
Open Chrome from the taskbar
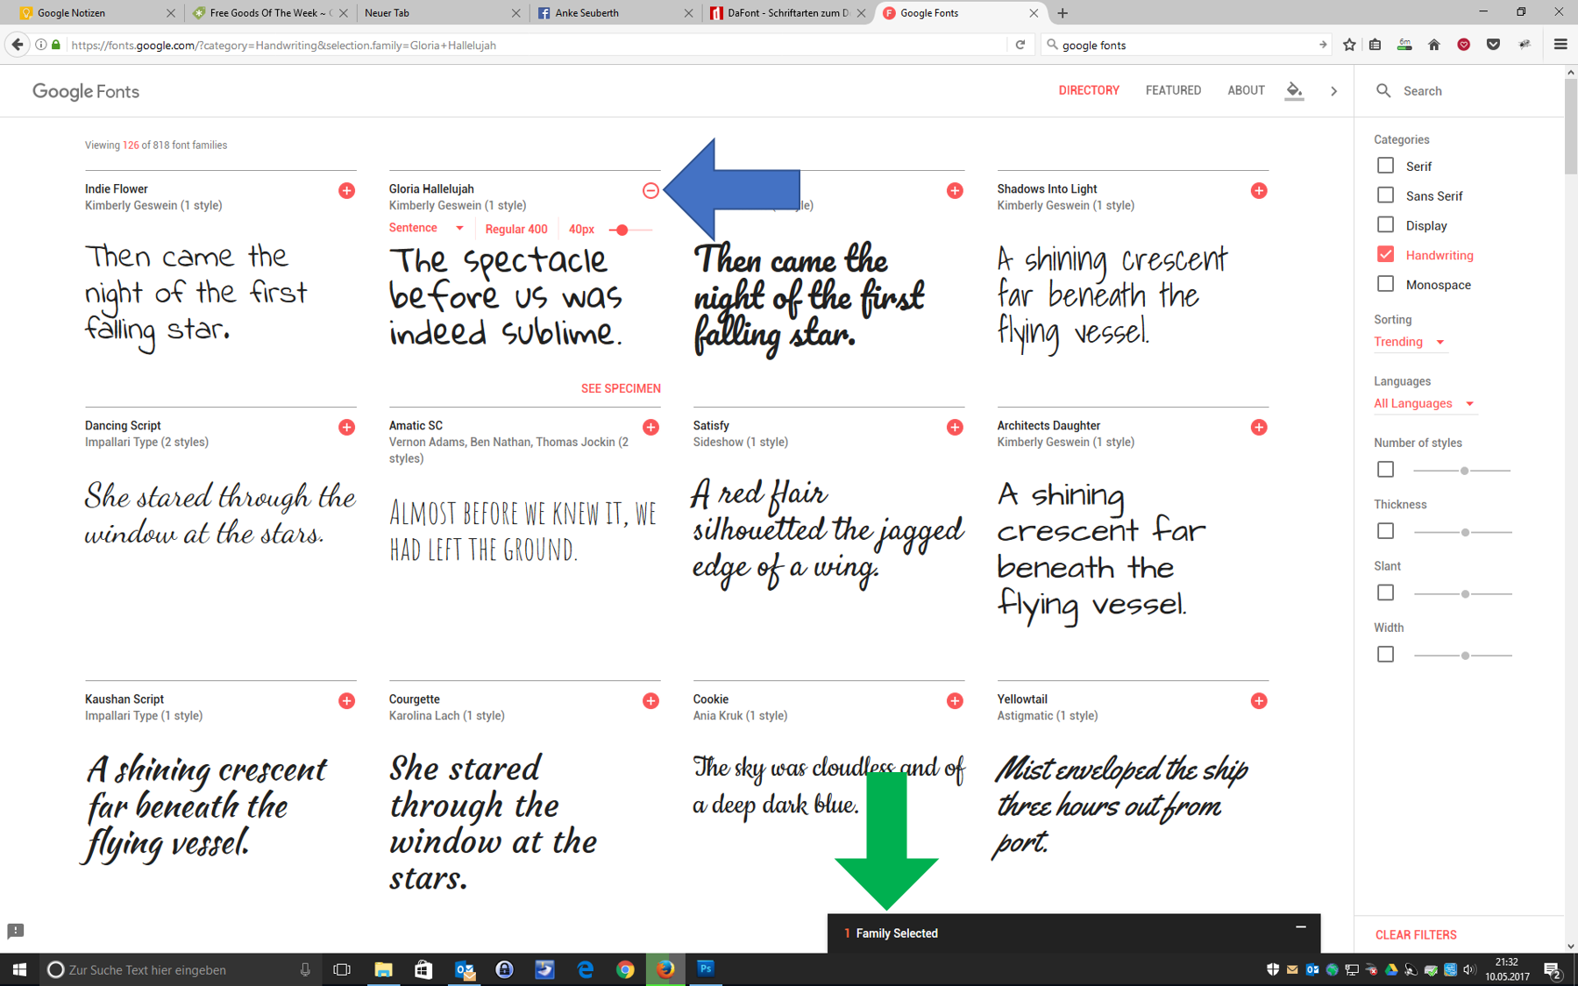625,968
